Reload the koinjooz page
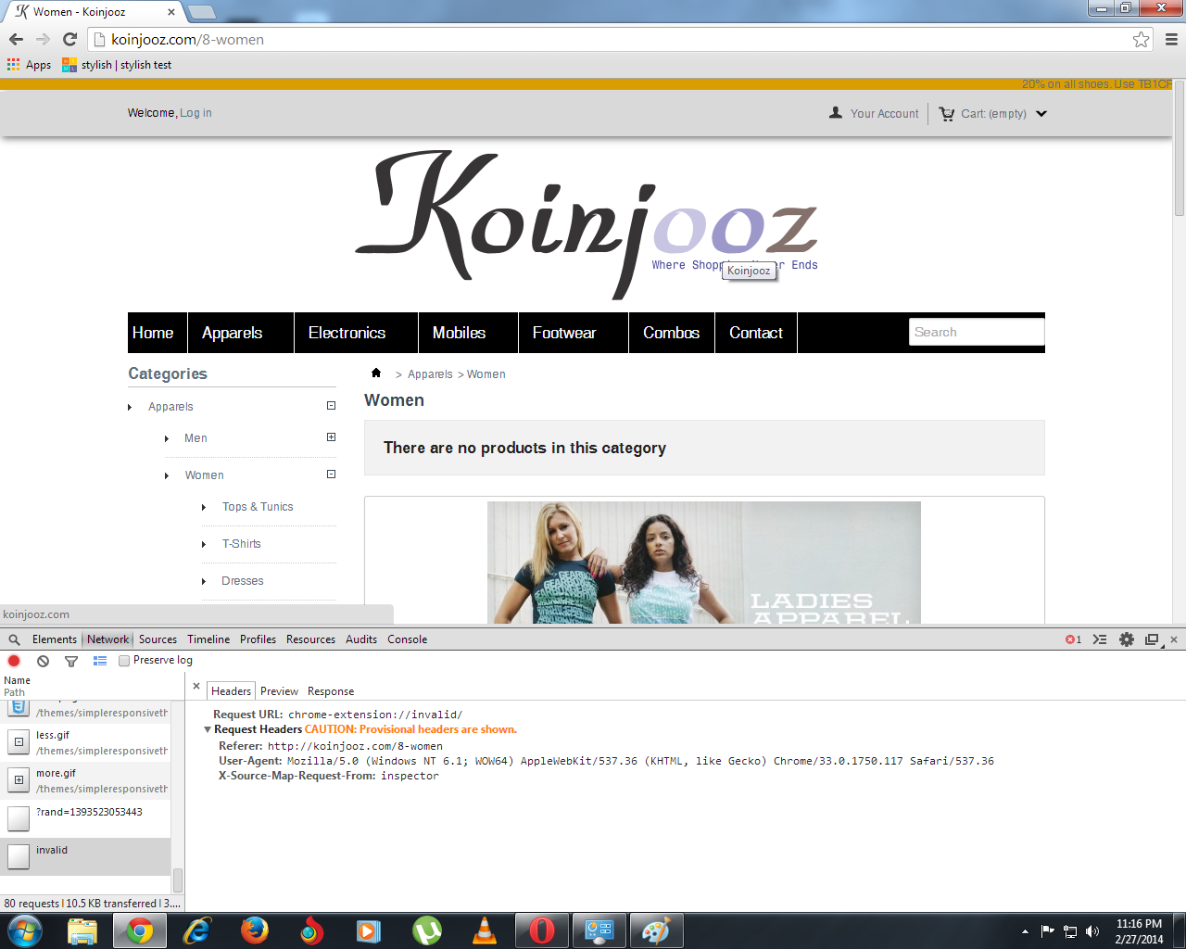Image resolution: width=1186 pixels, height=949 pixels. pos(69,39)
